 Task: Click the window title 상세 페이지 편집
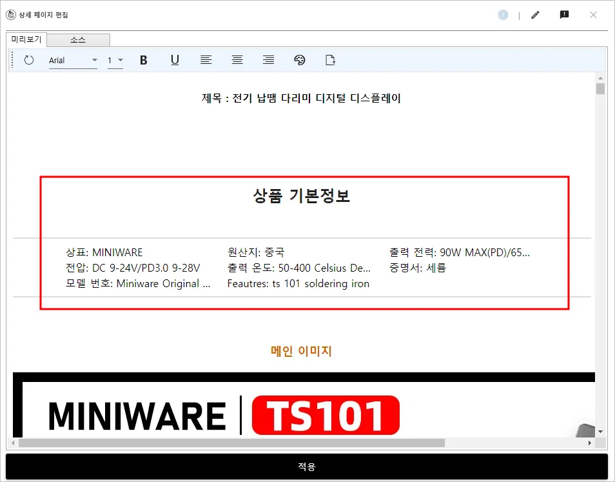click(x=44, y=15)
